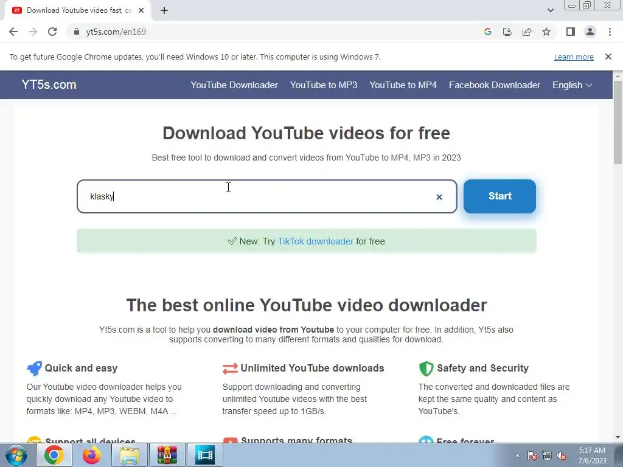The image size is (623, 467).
Task: Open the Windows Start menu
Action: (16, 455)
